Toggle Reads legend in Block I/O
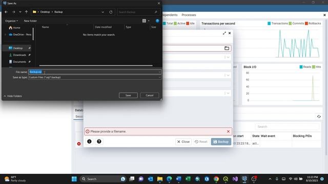The width and height of the screenshot is (328, 184). 305,67
